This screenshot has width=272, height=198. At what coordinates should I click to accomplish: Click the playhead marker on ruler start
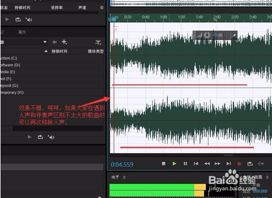tap(113, 20)
